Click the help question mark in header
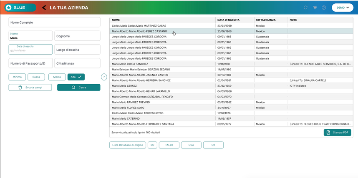This screenshot has height=178, width=358. tap(324, 8)
